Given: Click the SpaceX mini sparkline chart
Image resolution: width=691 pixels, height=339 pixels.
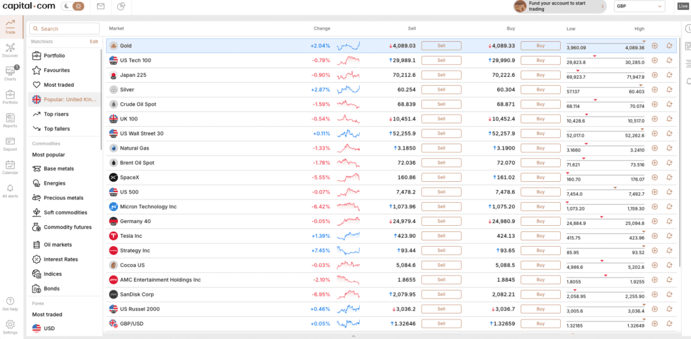Looking at the screenshot, I should click(x=348, y=177).
